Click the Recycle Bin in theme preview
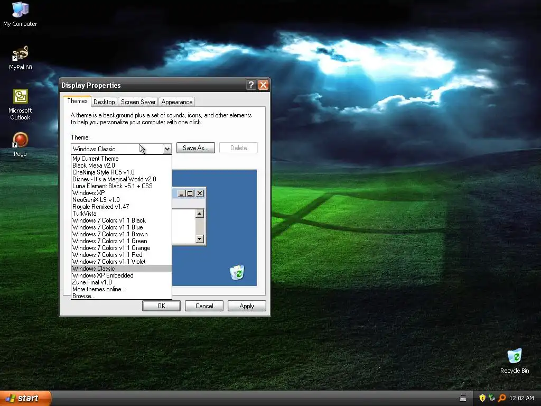The height and width of the screenshot is (406, 541). tap(237, 272)
